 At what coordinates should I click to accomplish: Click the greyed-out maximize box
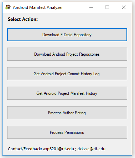[107, 7]
